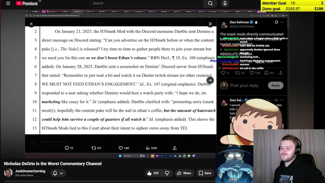This screenshot has height=183, width=325.
Task: Like the video with 229 likes
Action: click(153, 173)
